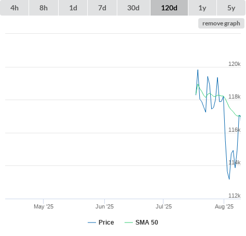The height and width of the screenshot is (236, 246).
Task: Show the 30d price range
Action: pyautogui.click(x=133, y=8)
